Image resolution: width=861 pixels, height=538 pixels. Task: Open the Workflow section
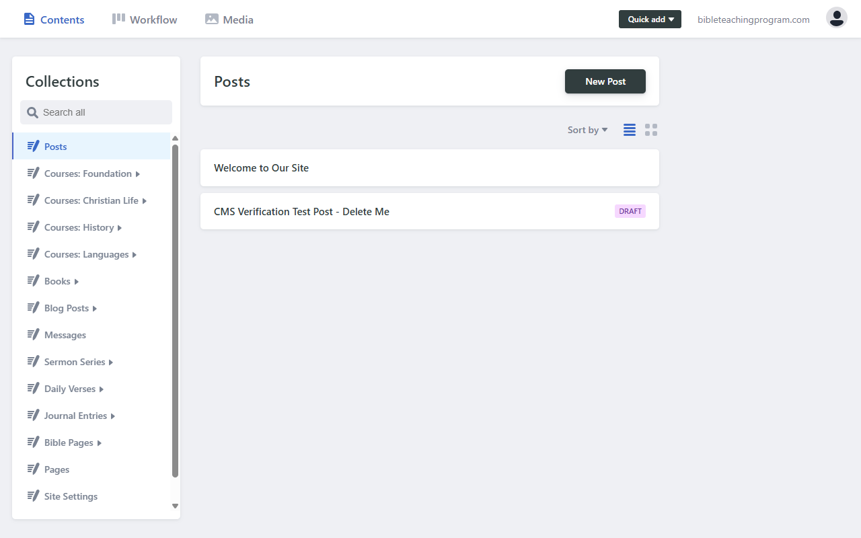(144, 19)
